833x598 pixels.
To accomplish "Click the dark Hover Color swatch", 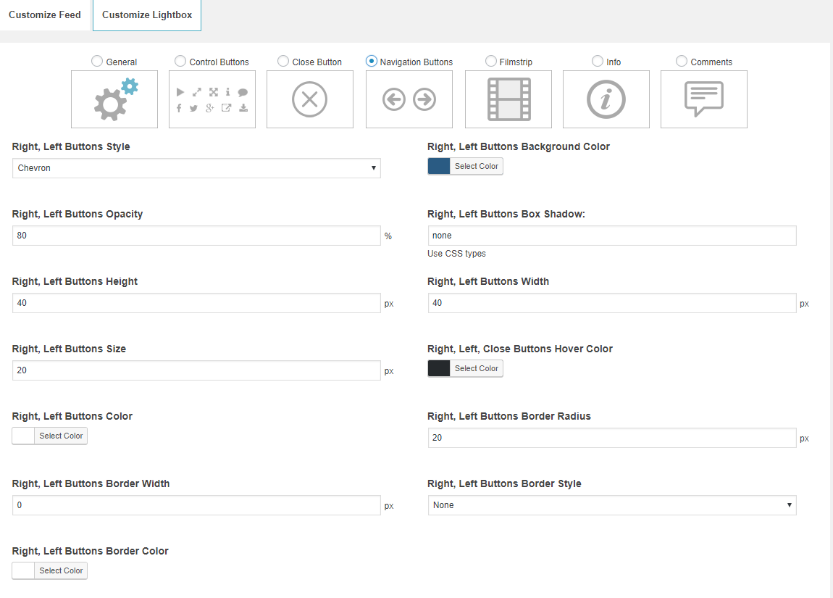I will click(439, 369).
